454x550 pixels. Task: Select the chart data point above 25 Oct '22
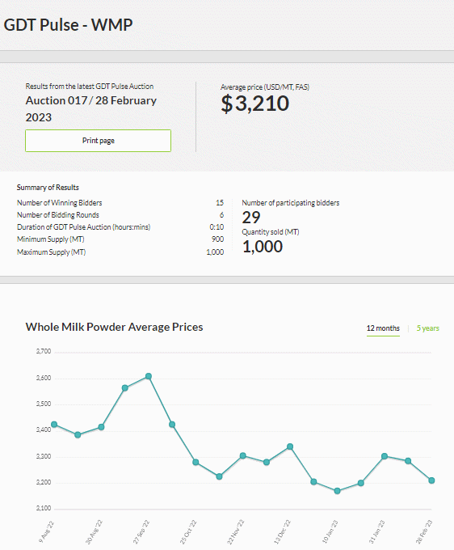195,463
